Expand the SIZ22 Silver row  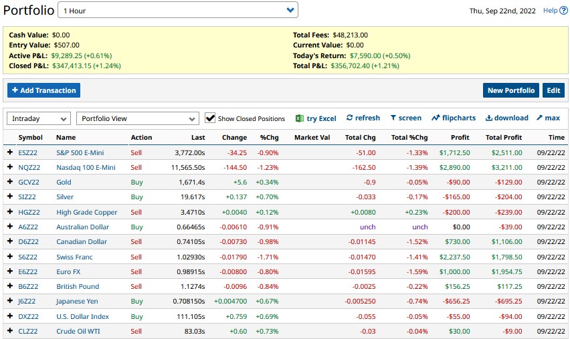[x=10, y=197]
